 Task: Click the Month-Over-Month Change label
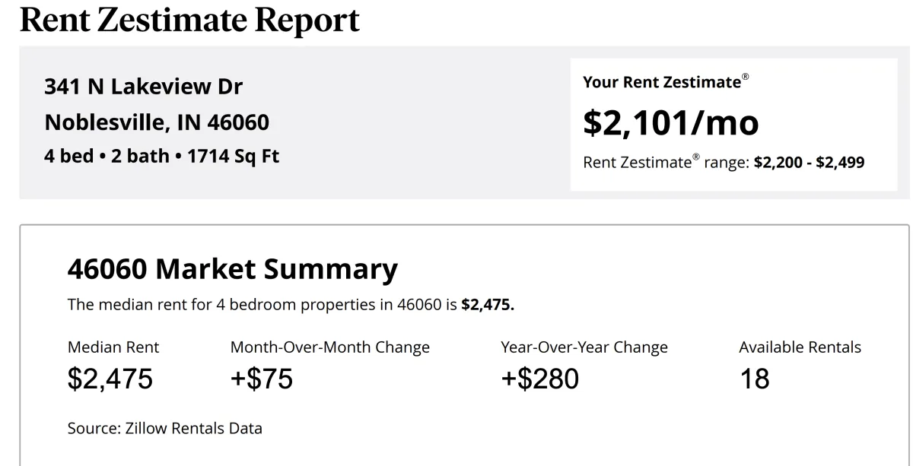(330, 347)
